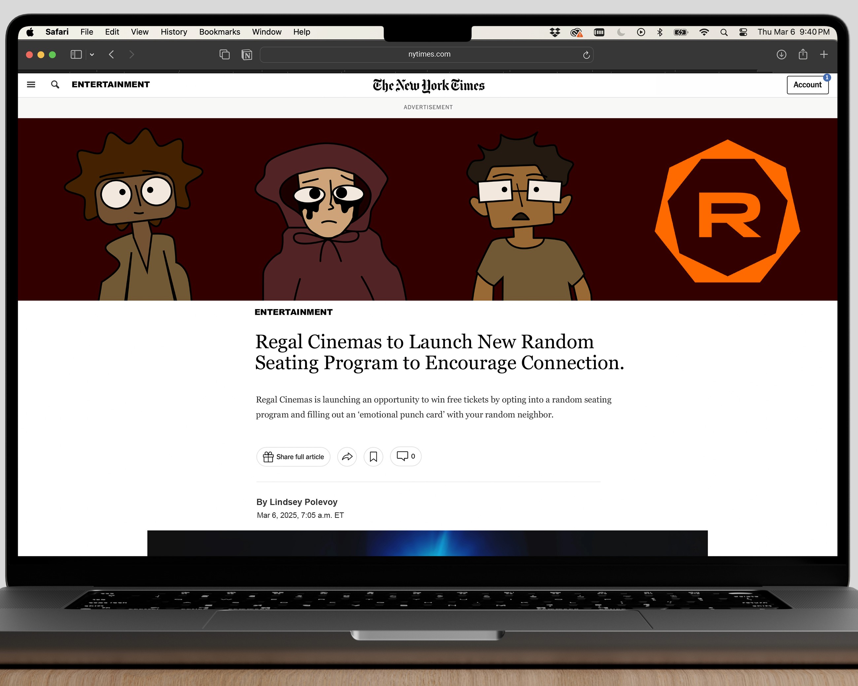Open a new tab with plus icon
Viewport: 858px width, 686px height.
824,54
